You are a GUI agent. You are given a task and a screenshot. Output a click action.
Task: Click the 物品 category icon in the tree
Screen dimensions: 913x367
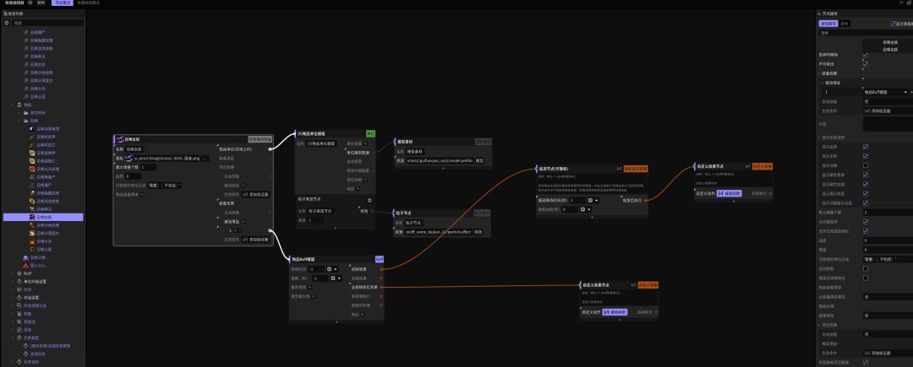[19, 105]
